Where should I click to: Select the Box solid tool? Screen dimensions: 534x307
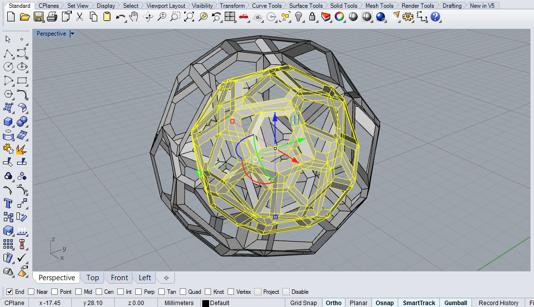[8, 121]
